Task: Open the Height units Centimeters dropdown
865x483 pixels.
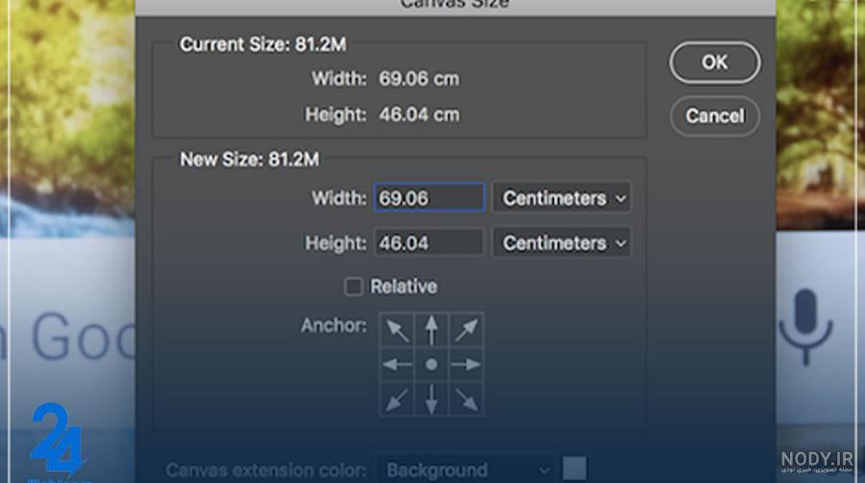Action: click(x=562, y=243)
